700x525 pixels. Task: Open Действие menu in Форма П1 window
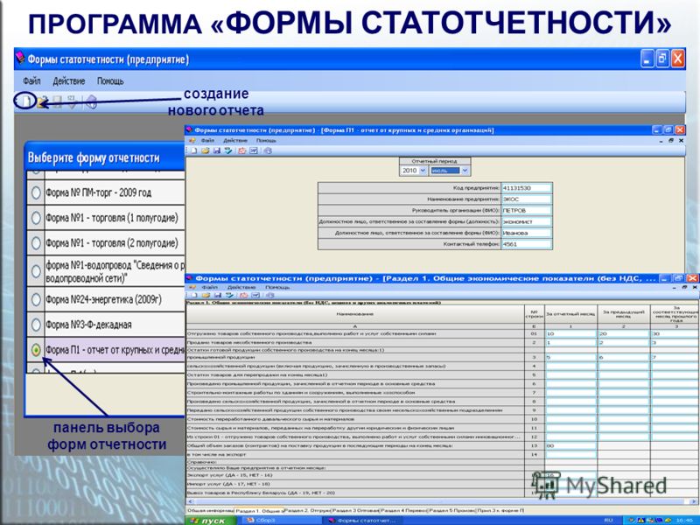tap(235, 140)
